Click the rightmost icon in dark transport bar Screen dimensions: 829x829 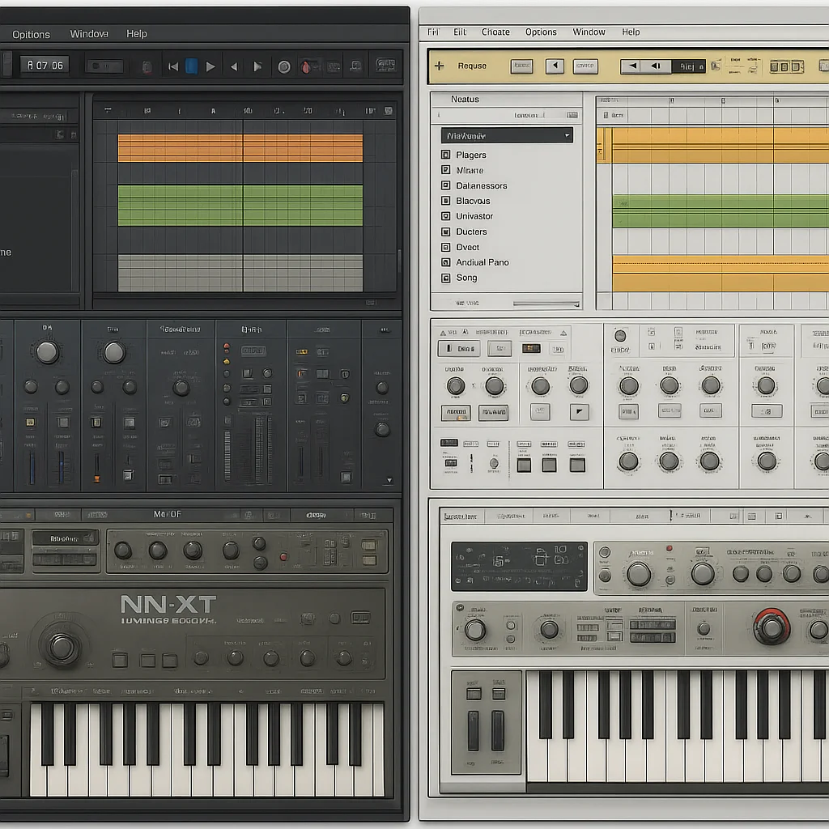385,65
